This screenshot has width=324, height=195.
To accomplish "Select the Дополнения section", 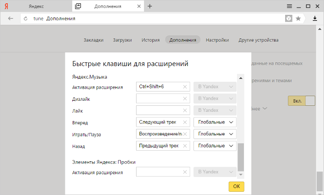I will pos(183,40).
